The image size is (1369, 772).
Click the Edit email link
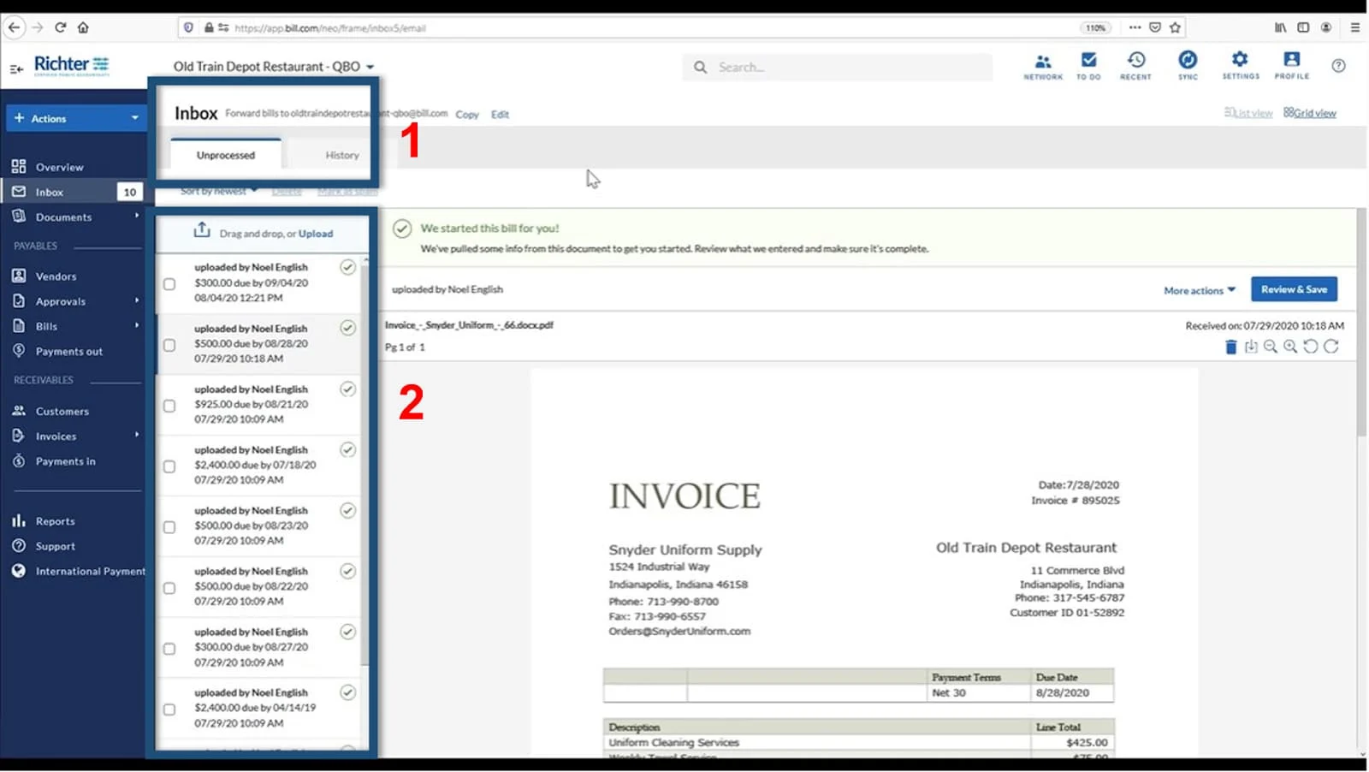click(x=500, y=114)
